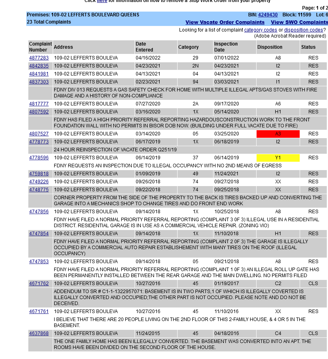Click 'THE ONE FAMILY HOME' description text
The image size is (328, 359).
coord(182,345)
